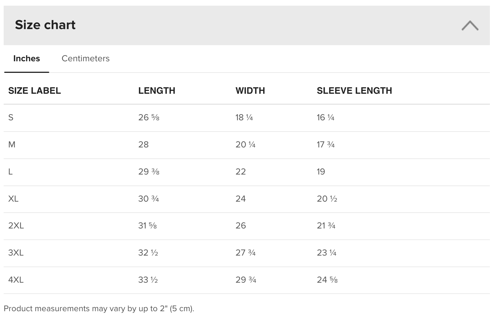Click the Size chart heading text
The image size is (493, 327).
[45, 25]
